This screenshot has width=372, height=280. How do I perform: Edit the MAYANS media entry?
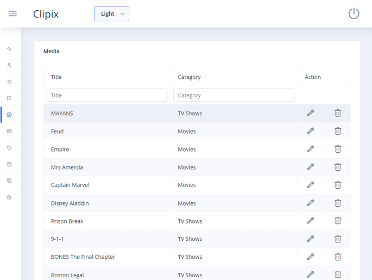[310, 113]
